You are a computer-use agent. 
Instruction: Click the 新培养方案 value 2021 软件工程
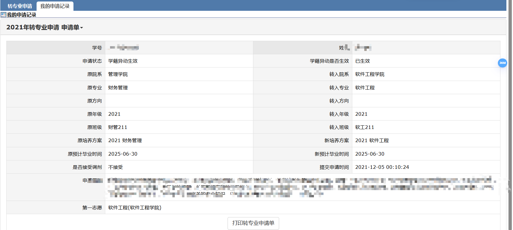pyautogui.click(x=372, y=140)
